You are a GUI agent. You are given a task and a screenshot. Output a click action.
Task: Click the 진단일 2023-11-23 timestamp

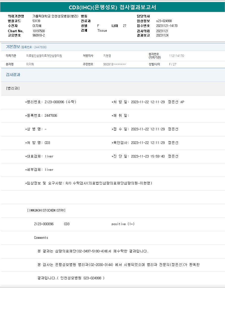[148, 156]
